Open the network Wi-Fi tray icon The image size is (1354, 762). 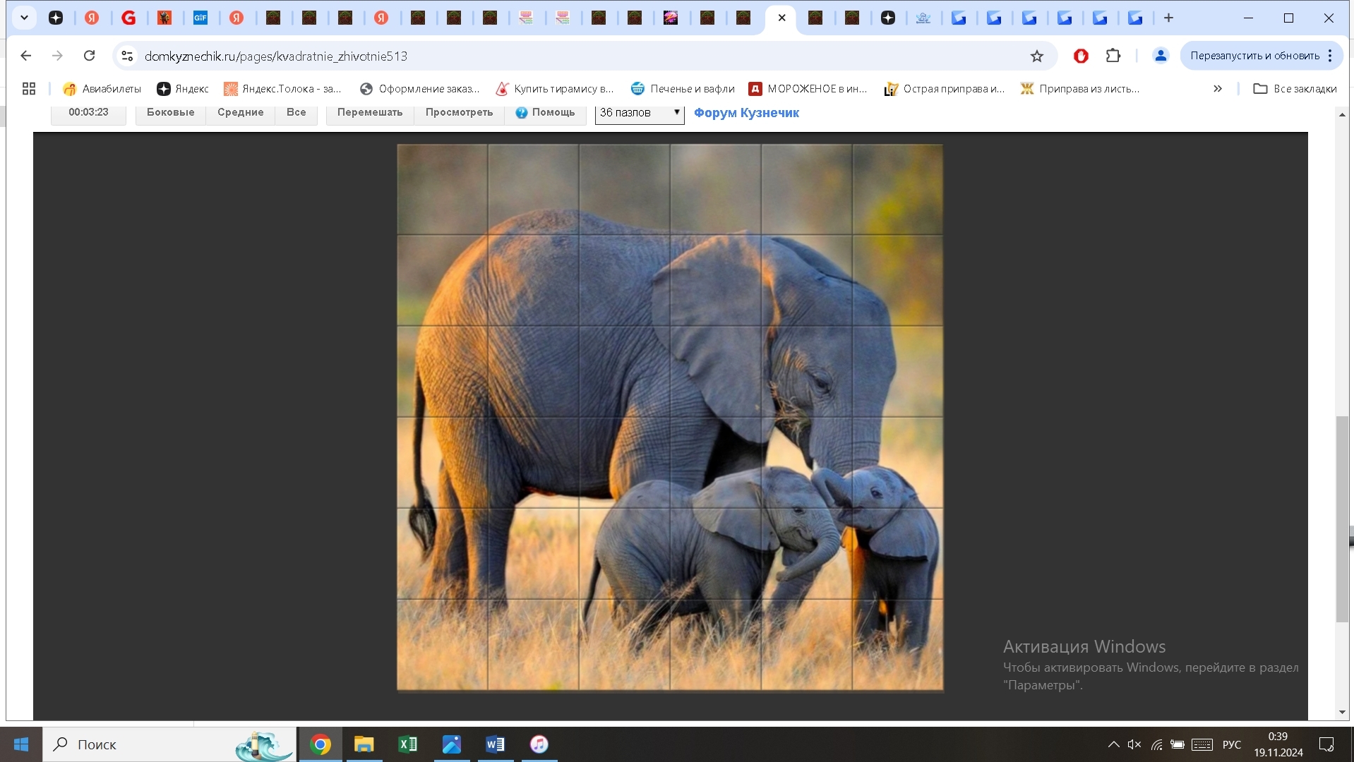1156,744
